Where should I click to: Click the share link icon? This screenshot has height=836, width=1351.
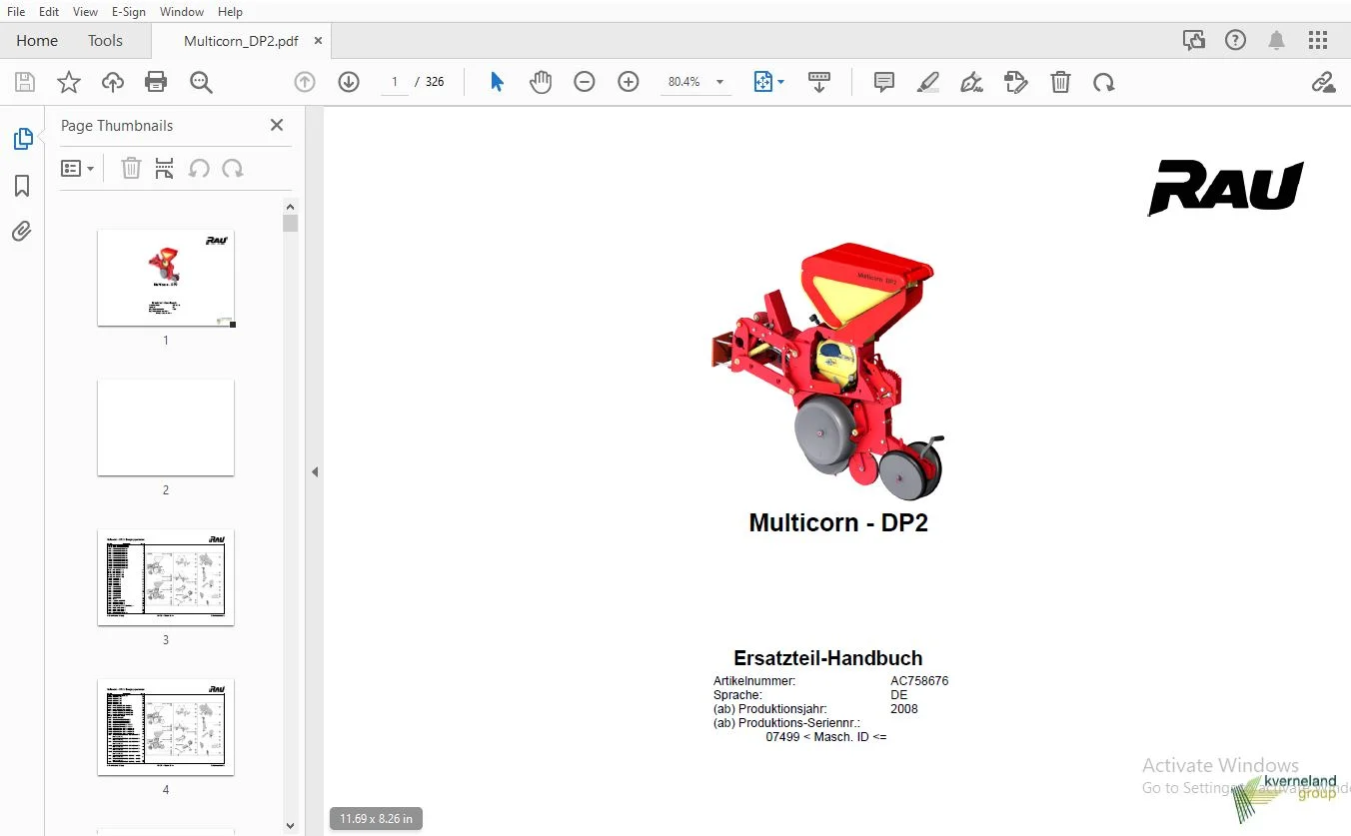tap(1323, 82)
